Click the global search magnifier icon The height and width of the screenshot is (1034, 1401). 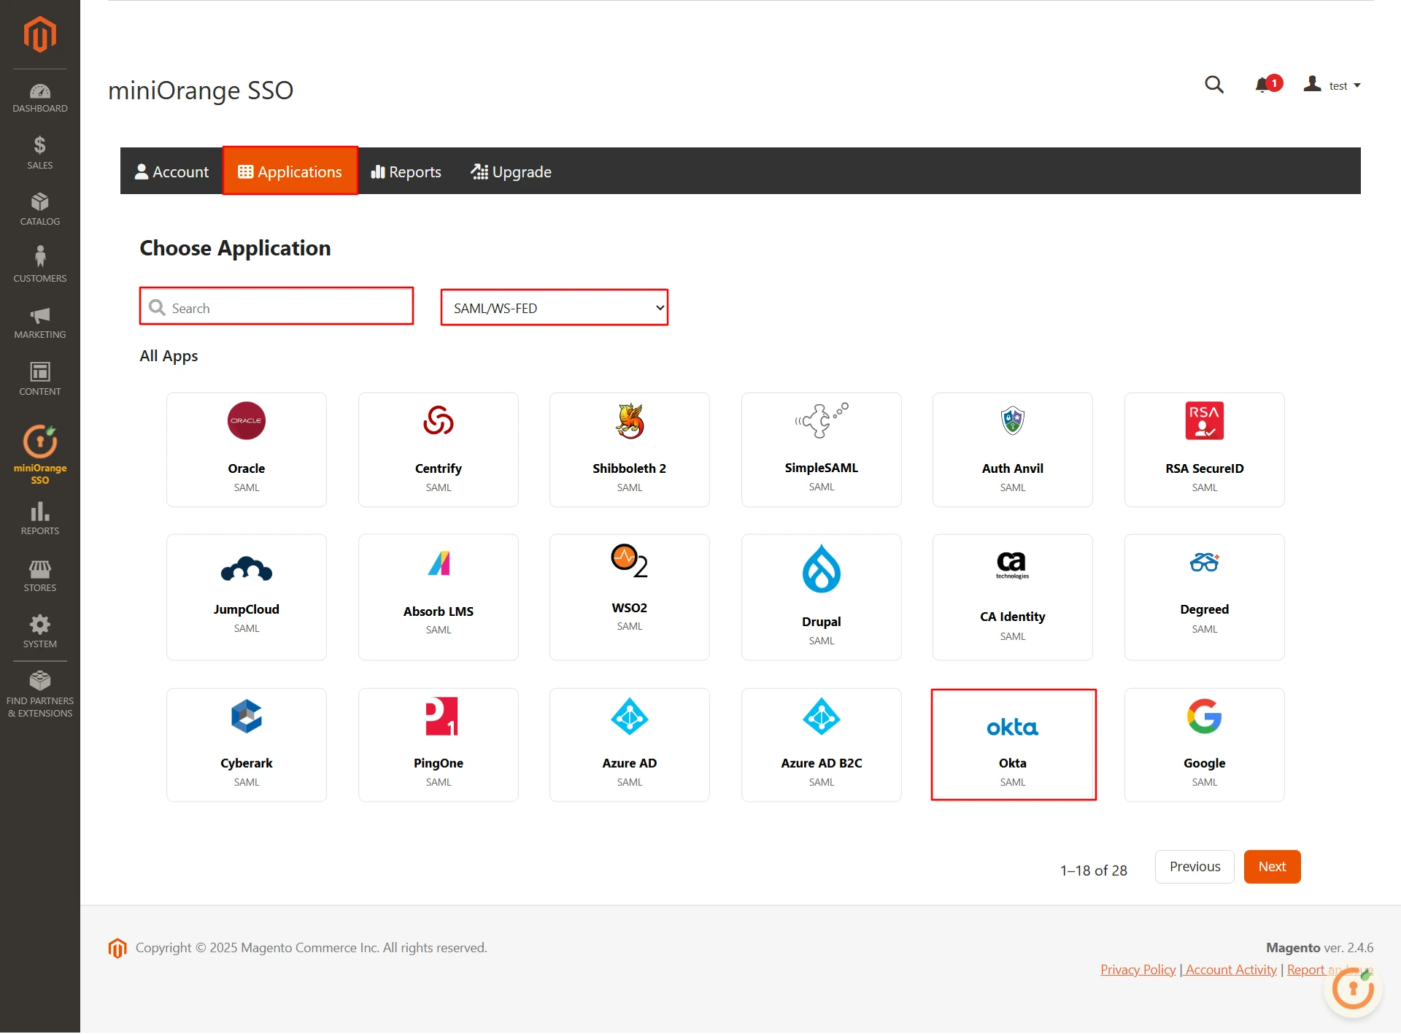[x=1214, y=85]
